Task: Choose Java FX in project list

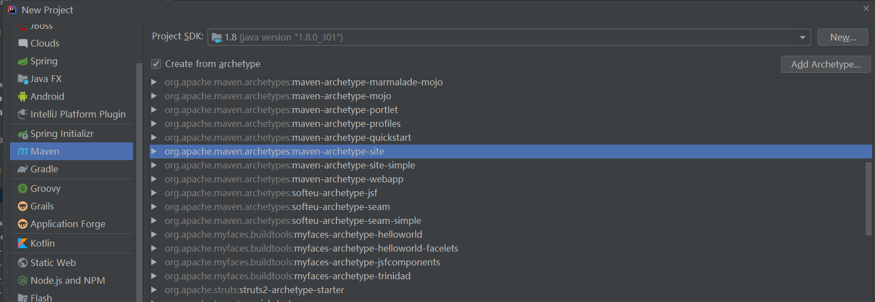Action: [x=71, y=79]
